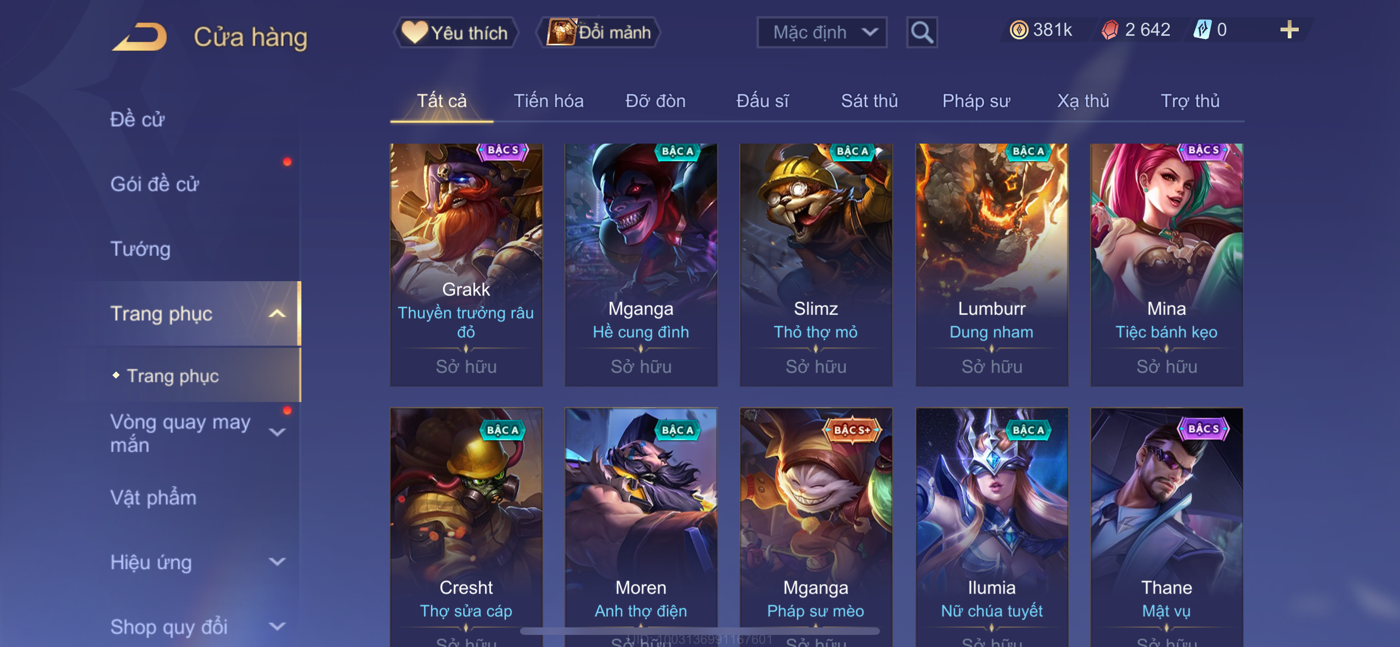The height and width of the screenshot is (647, 1400).
Task: Select the Sát thủ tab
Action: click(x=869, y=101)
